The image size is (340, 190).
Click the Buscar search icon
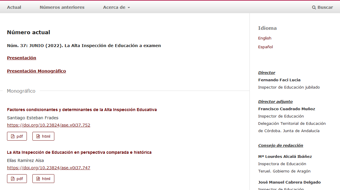[x=314, y=7]
